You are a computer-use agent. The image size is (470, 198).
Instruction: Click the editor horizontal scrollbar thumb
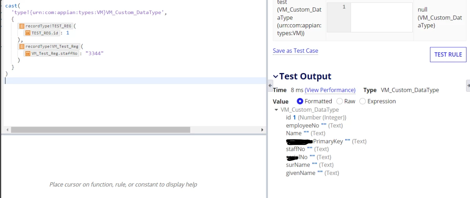100,130
